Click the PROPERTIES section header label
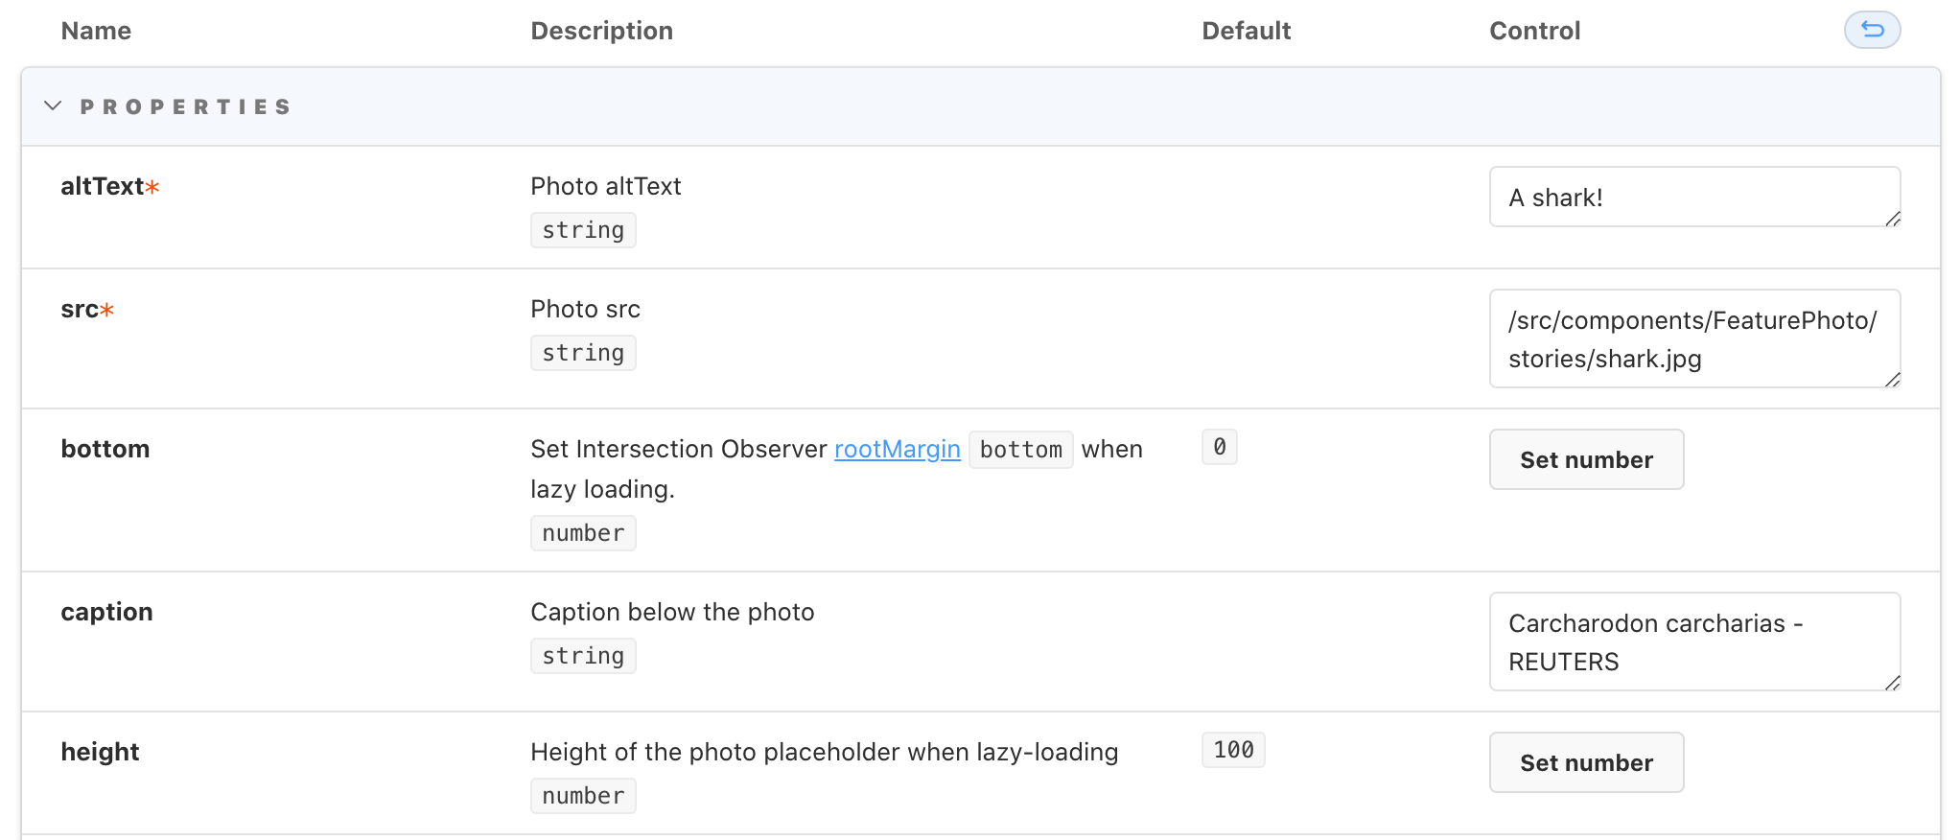 coord(186,106)
